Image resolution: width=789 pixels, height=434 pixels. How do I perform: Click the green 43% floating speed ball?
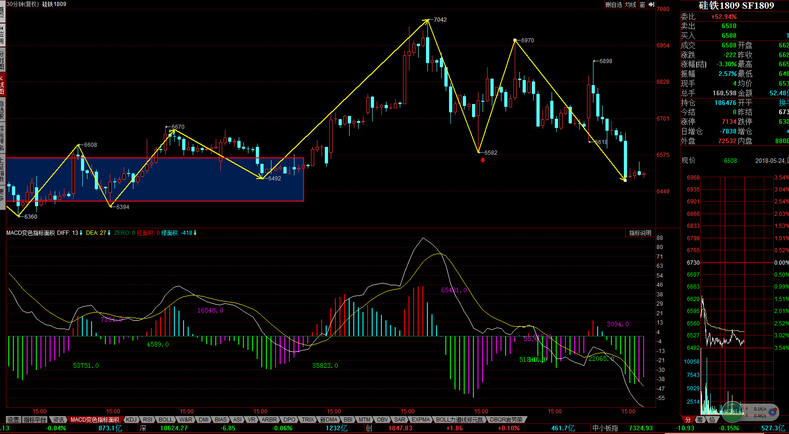tap(732, 411)
